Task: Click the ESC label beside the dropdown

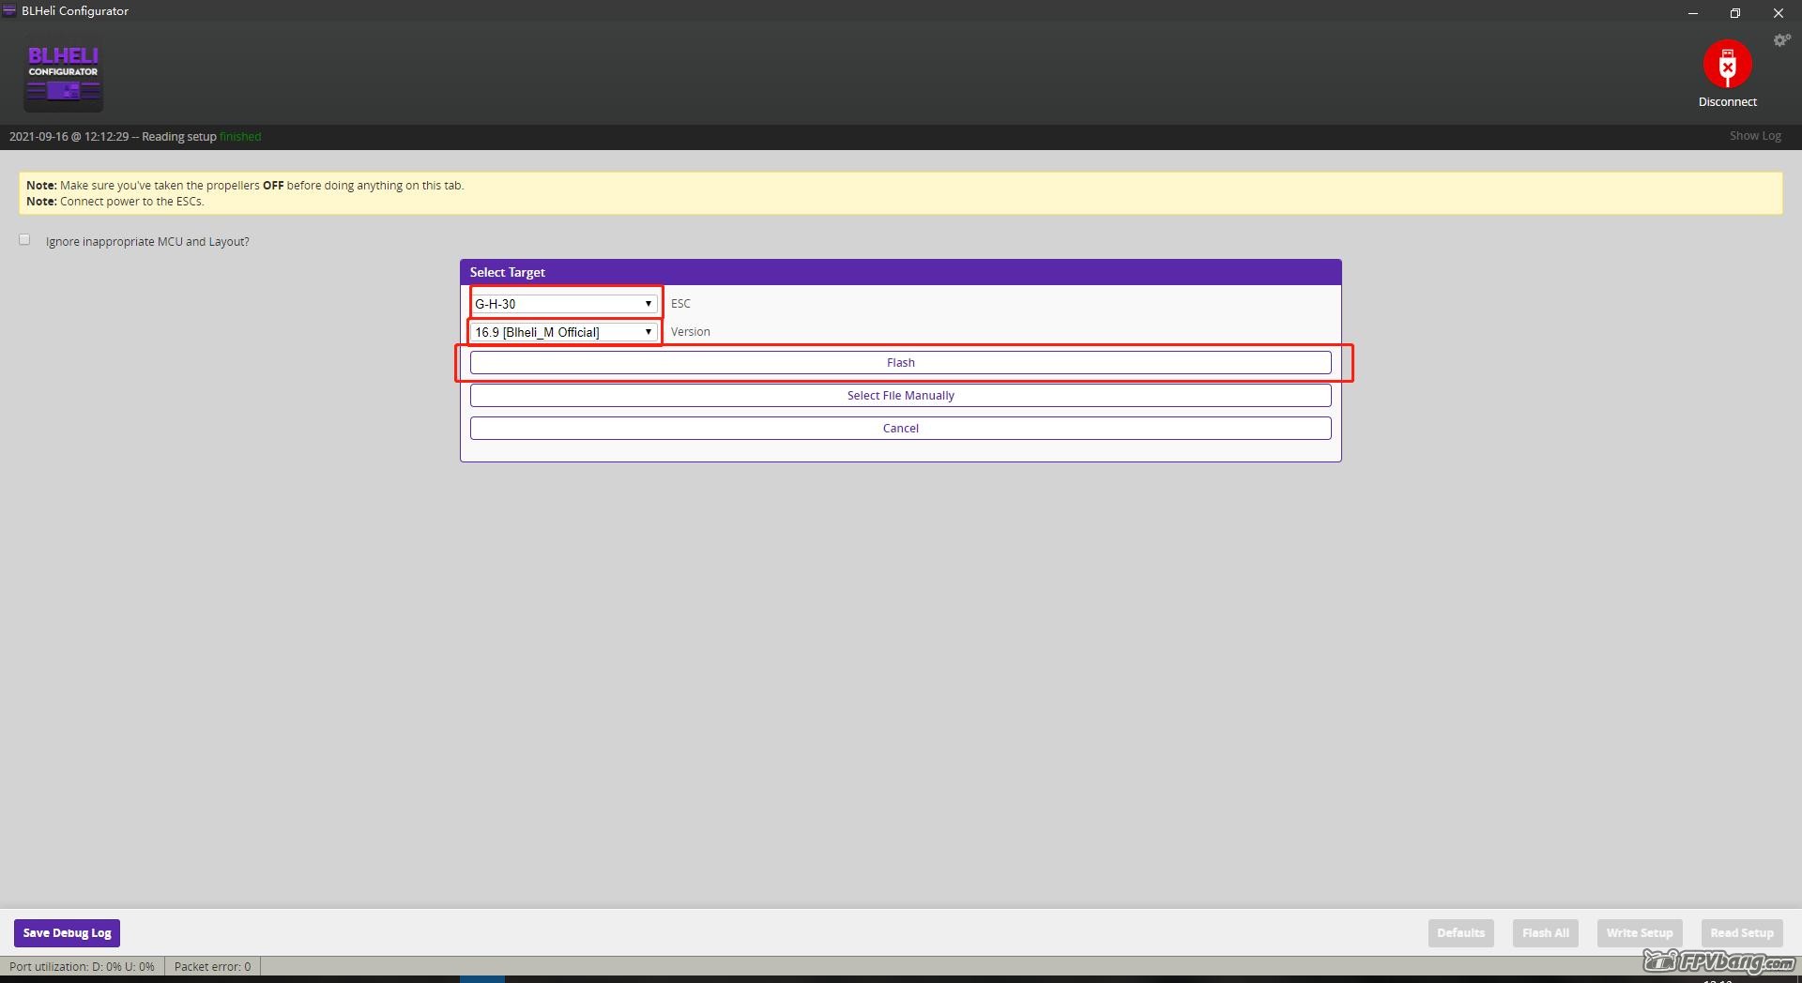Action: point(680,304)
